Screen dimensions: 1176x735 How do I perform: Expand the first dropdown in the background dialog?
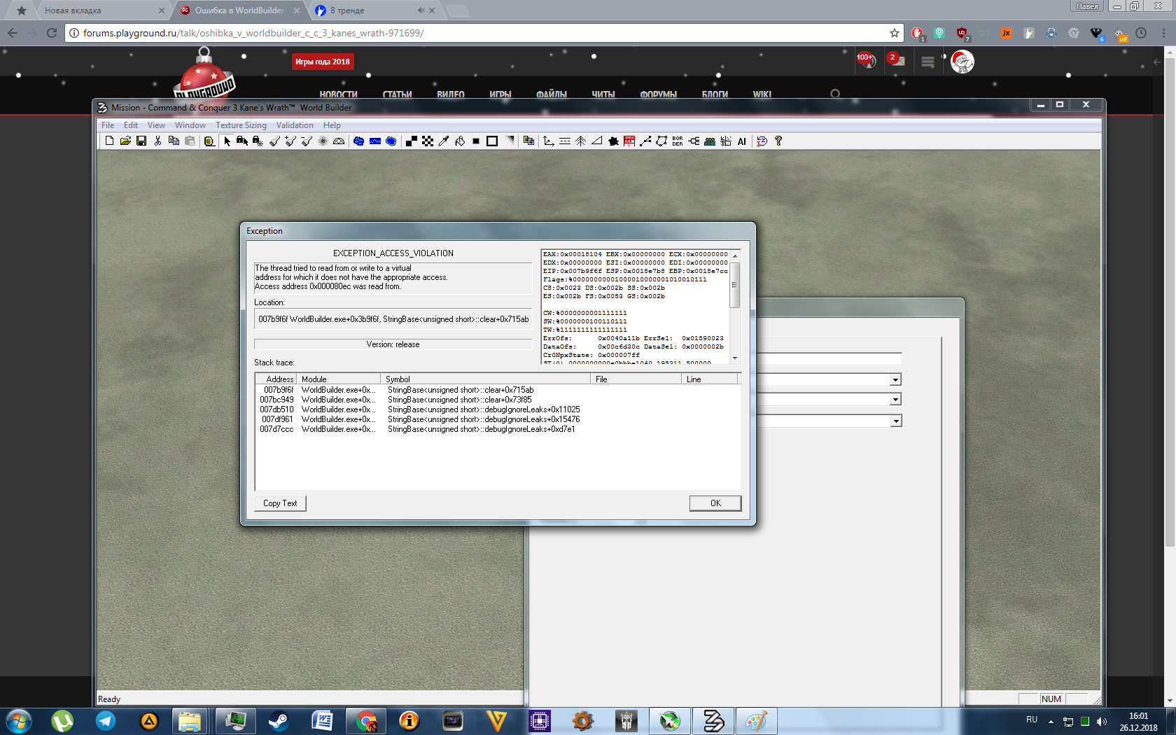[x=895, y=380]
